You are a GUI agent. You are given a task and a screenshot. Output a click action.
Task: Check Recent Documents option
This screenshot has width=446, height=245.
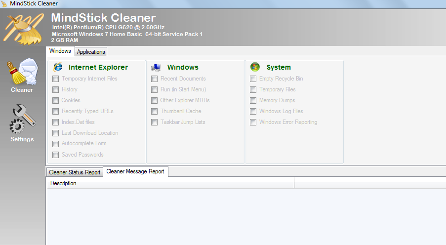coord(154,79)
